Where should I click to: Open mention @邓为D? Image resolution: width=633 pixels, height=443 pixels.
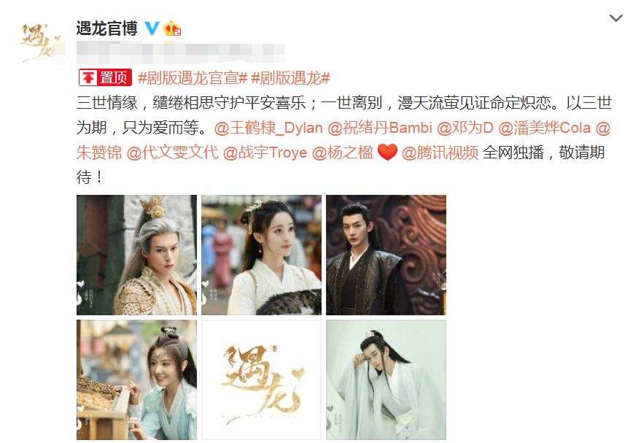coord(465,128)
